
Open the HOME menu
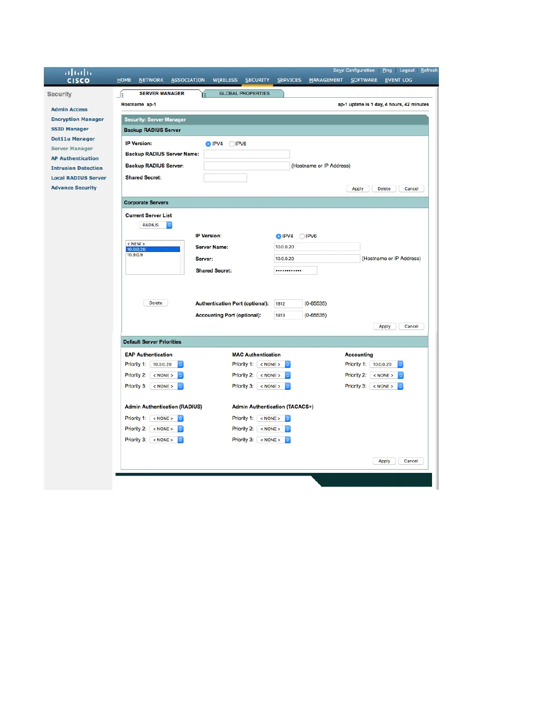(x=124, y=80)
